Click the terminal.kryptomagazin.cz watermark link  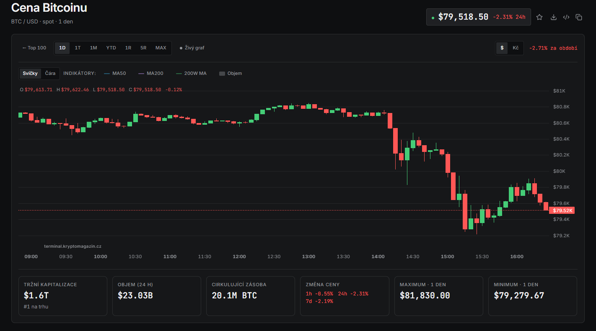73,246
